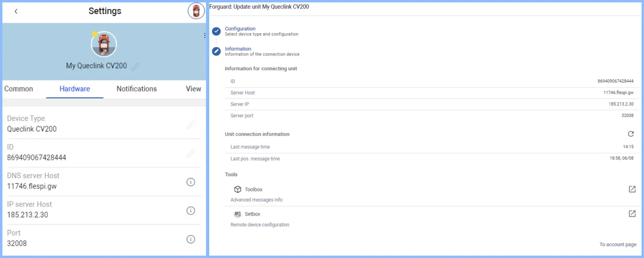This screenshot has height=258, width=644.
Task: Click Port value 32008 in Settings
Action: [17, 243]
